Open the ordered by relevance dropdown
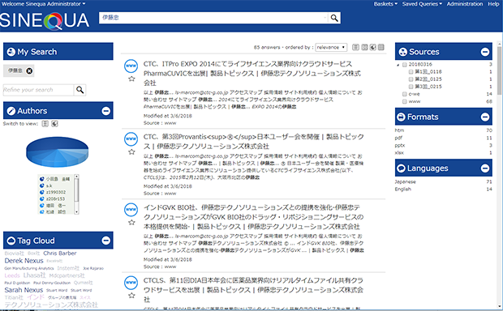 331,48
